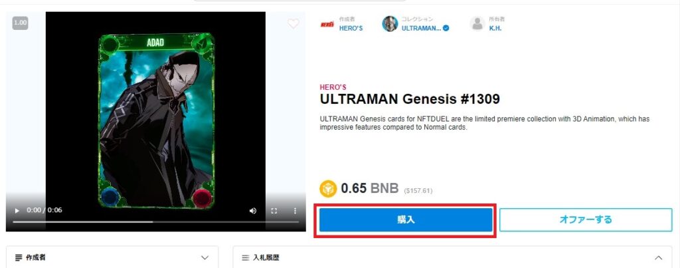This screenshot has height=268, width=680.
Task: Click the 購入 purchase button
Action: pyautogui.click(x=406, y=219)
